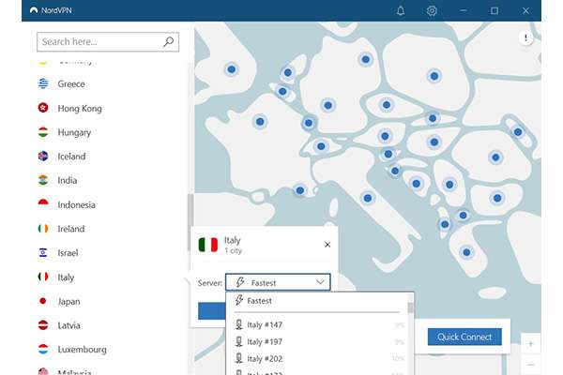
Task: Zoom in the map with plus button
Action: click(530, 343)
